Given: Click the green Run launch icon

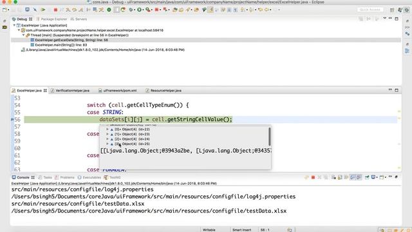Looking at the screenshot, I should click(x=139, y=10).
